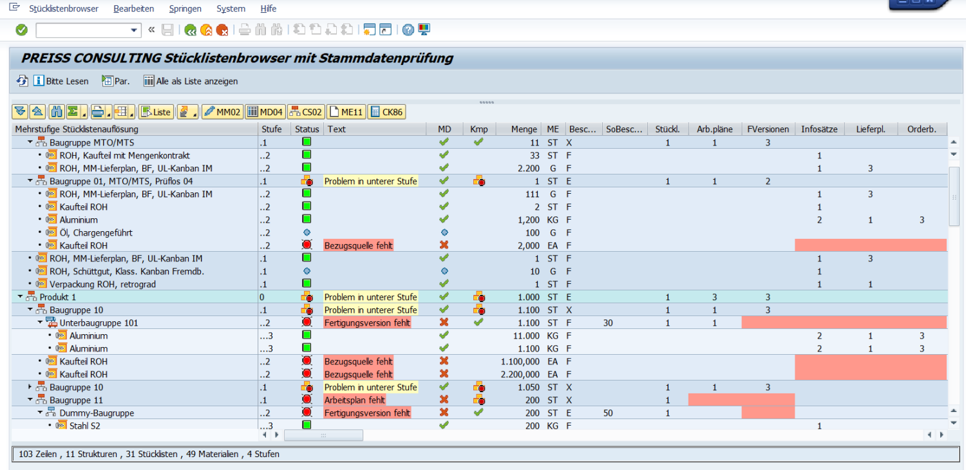966x470 pixels.
Task: Click the horizontal scrollbar under the tree column
Action: [323, 435]
